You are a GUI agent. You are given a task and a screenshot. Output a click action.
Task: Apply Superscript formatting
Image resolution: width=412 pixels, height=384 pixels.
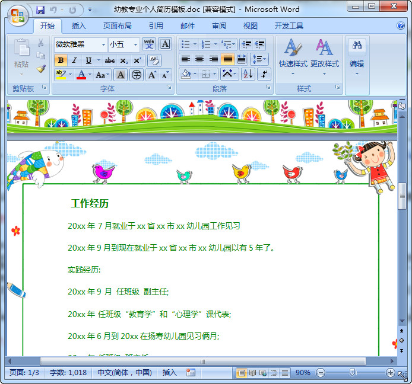point(137,61)
